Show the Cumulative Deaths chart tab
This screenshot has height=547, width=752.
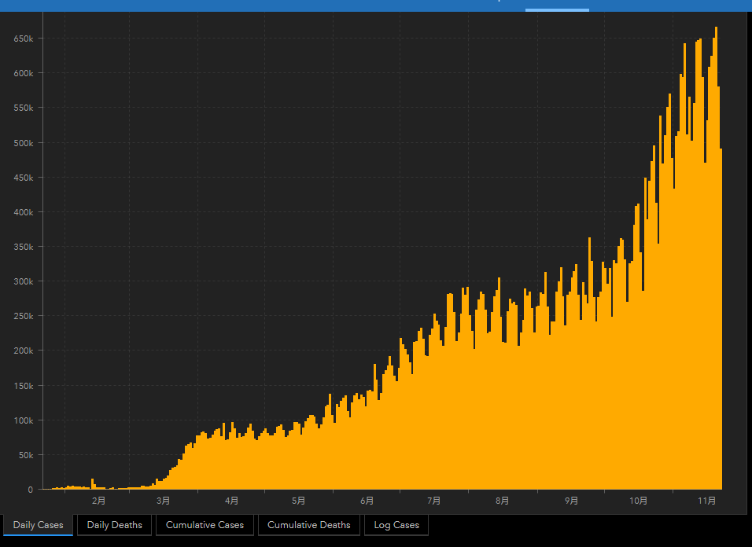[309, 525]
